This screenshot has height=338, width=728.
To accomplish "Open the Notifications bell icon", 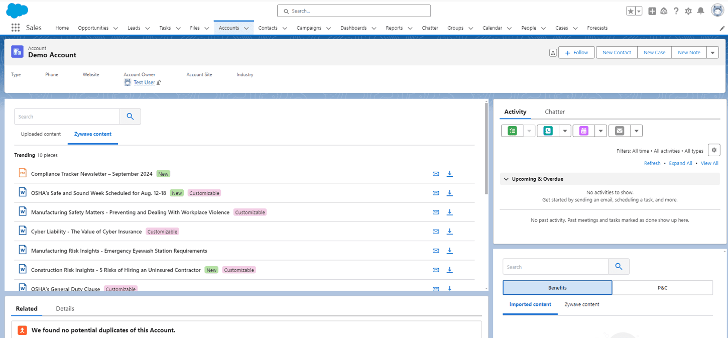I will click(x=701, y=11).
